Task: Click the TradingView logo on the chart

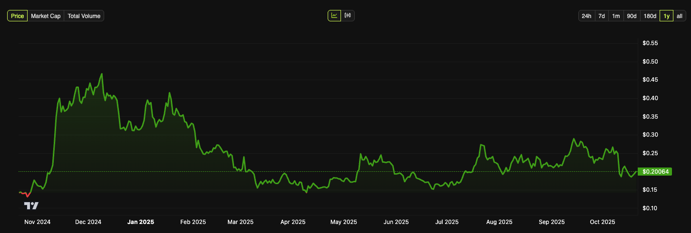Action: pos(31,205)
